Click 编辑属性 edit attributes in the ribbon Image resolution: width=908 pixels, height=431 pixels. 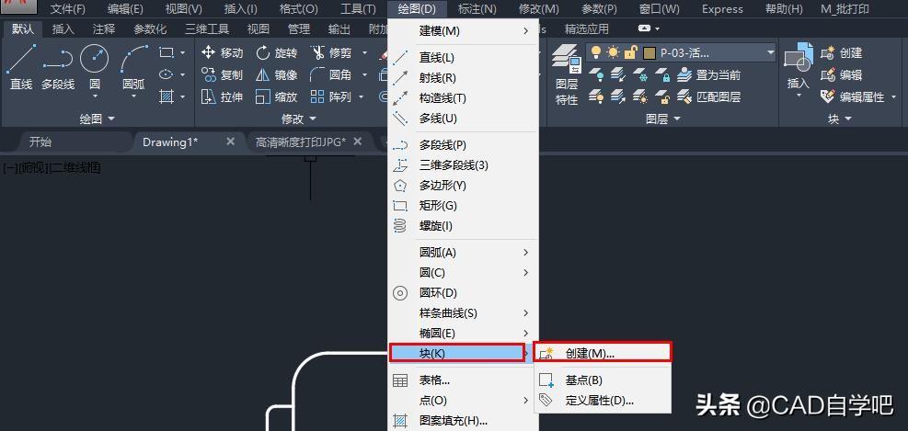(x=853, y=96)
